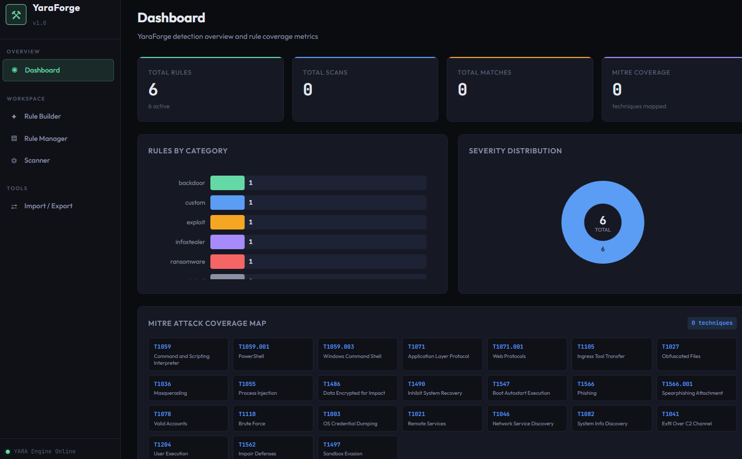Click the backdoor category color bar
Image resolution: width=742 pixels, height=459 pixels.
click(x=227, y=182)
